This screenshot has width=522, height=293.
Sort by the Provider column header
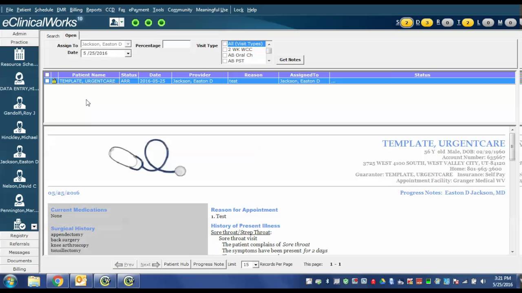[199, 75]
